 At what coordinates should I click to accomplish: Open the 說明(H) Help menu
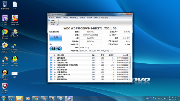pyautogui.click(x=89, y=18)
